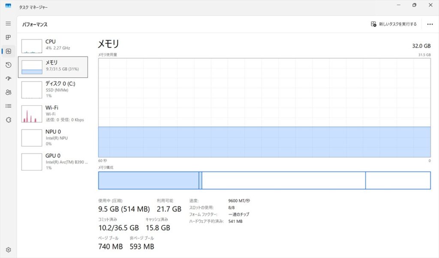439x258 pixels.
Task: Click the 9.7/31.5 GB (31%) sidebar text
Action: [x=63, y=69]
